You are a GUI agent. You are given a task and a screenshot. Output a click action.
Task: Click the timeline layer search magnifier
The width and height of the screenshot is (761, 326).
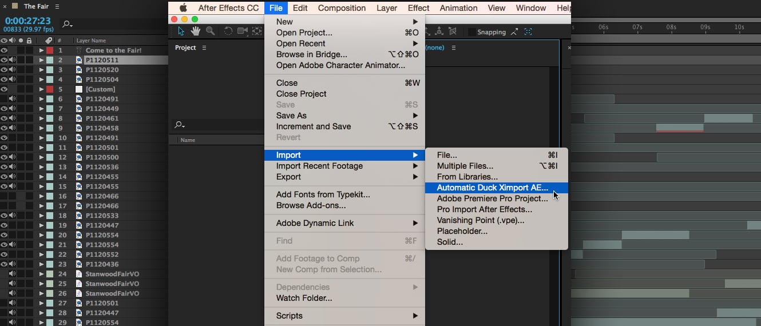point(67,25)
